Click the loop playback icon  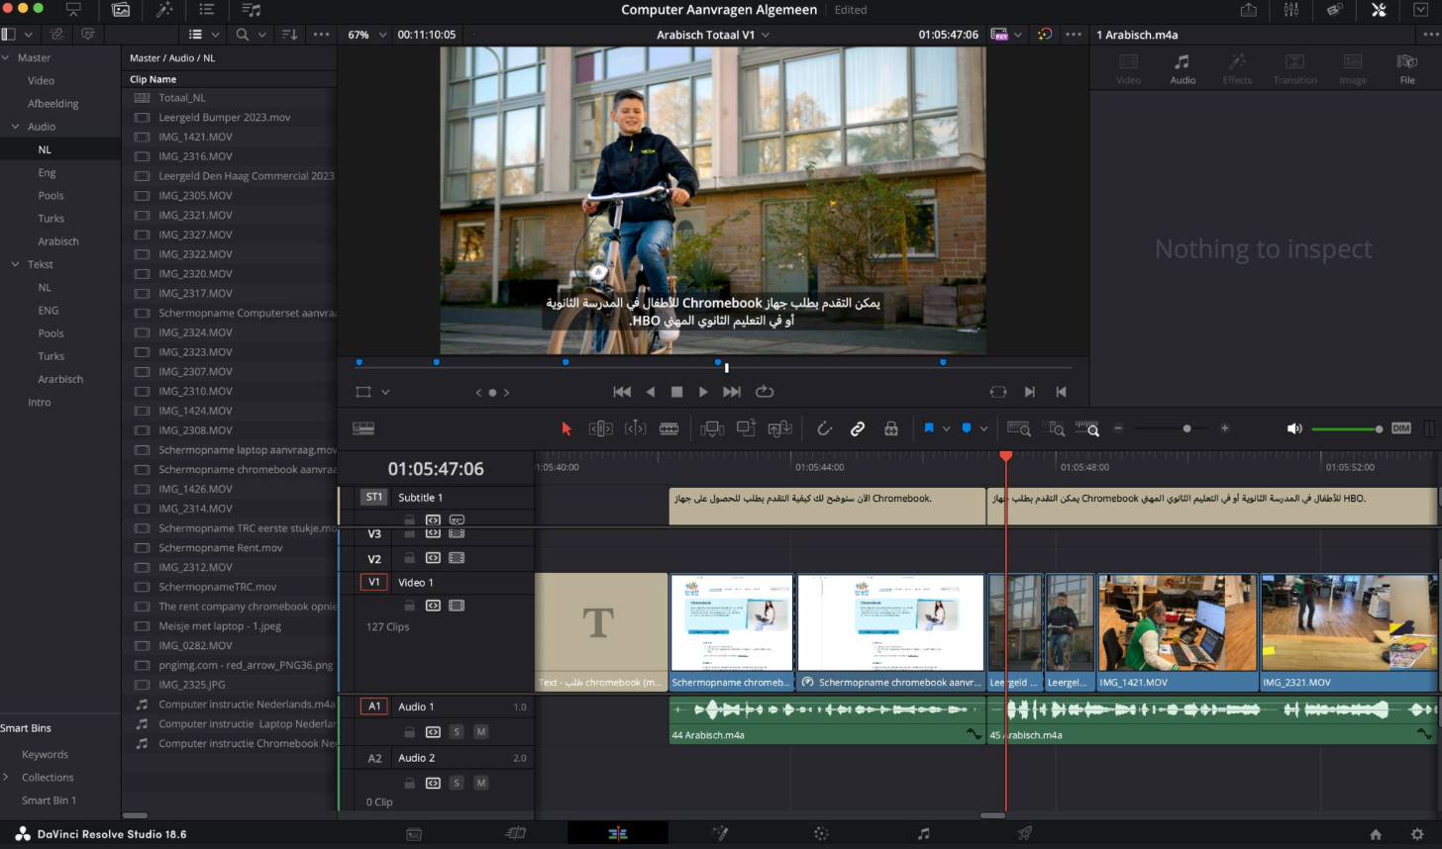coord(765,392)
